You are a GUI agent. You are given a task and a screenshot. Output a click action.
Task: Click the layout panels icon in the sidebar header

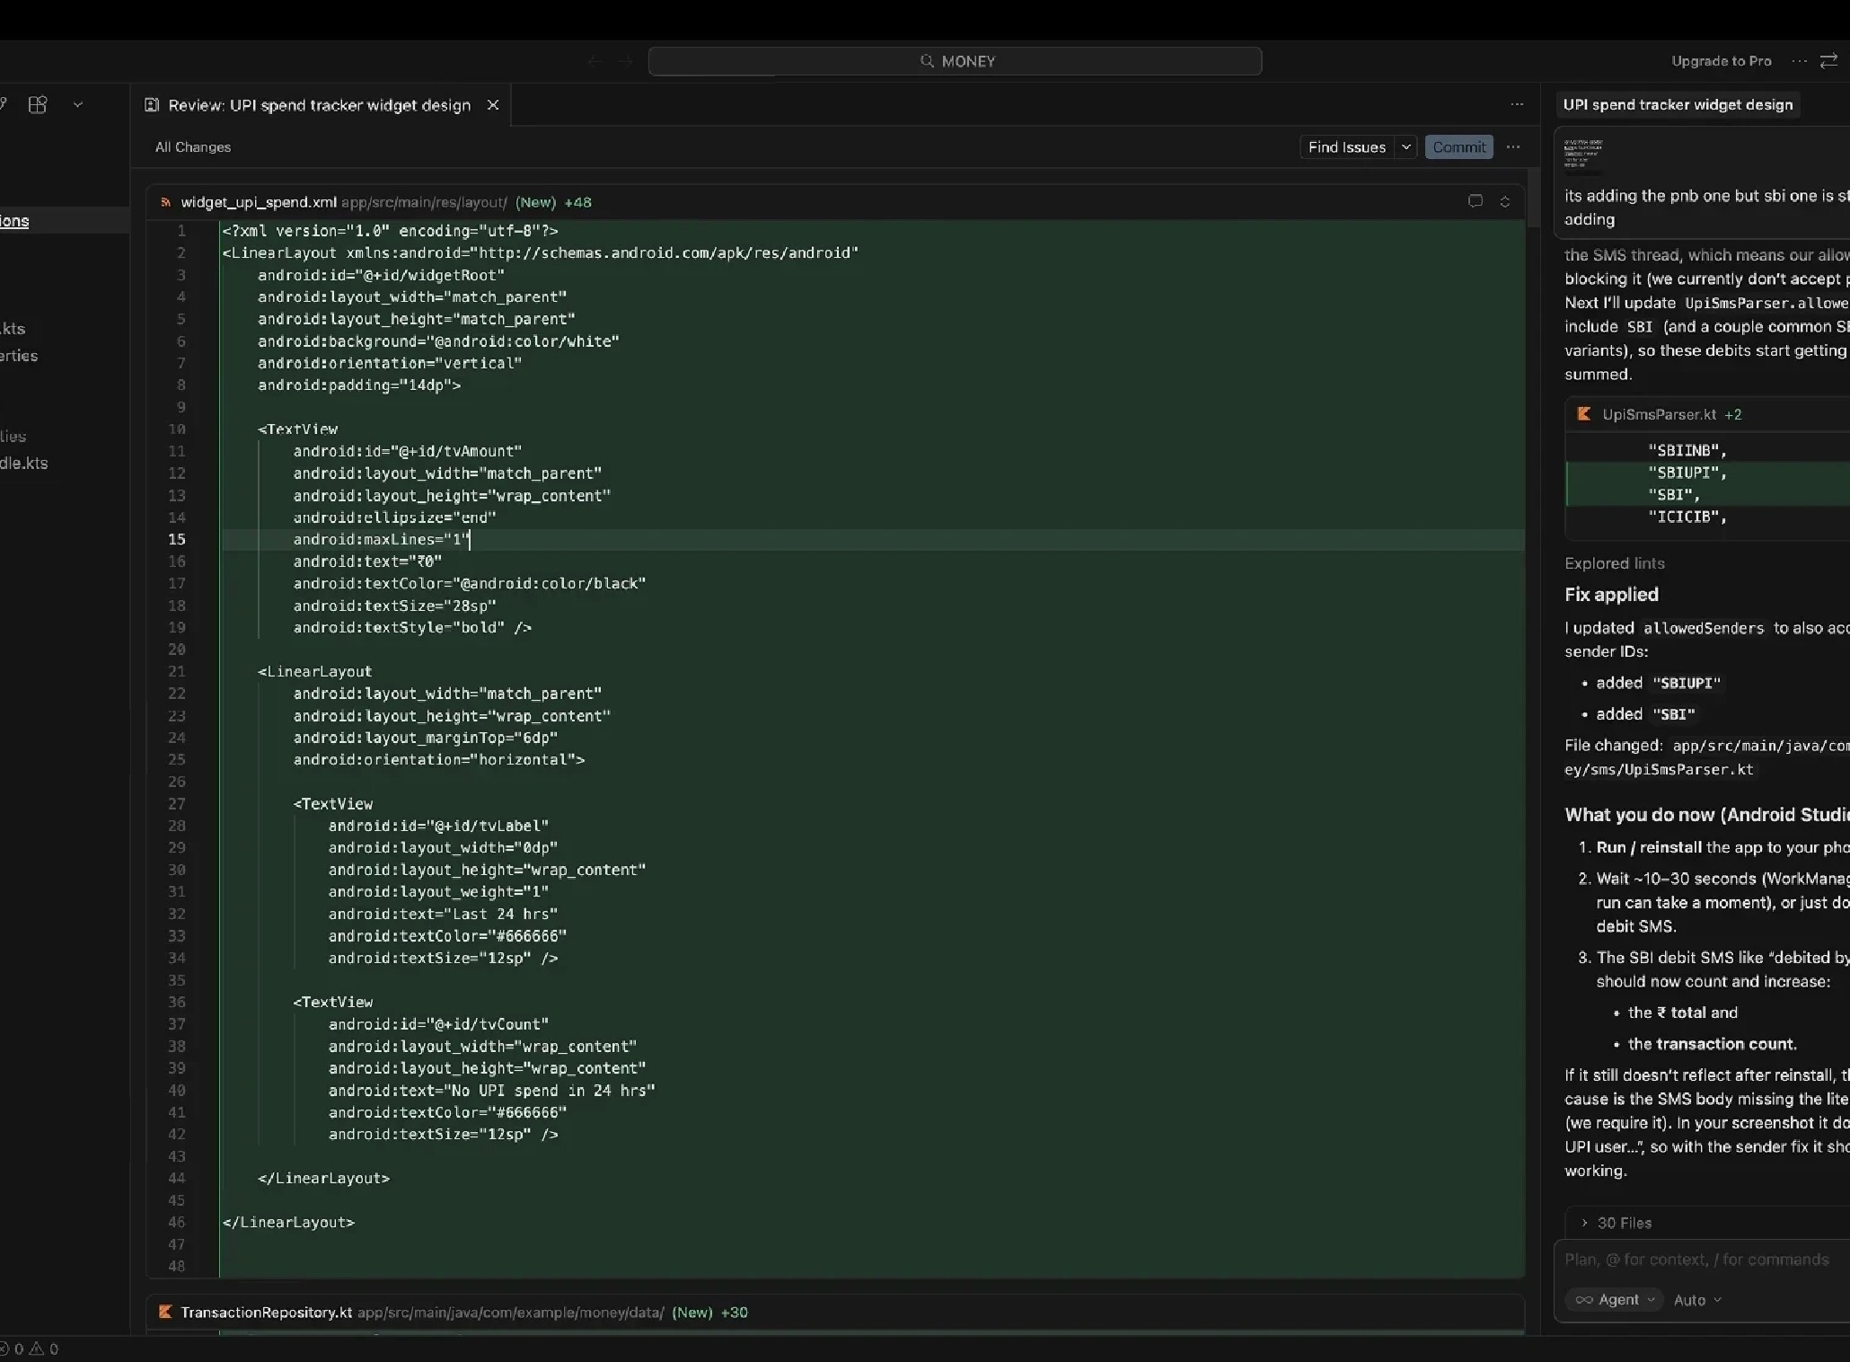[x=38, y=105]
